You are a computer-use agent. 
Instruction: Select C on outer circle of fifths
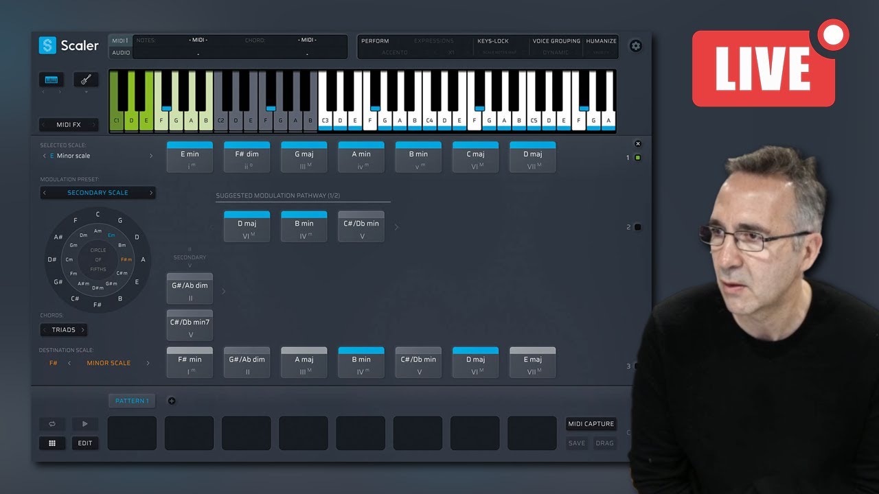(98, 214)
